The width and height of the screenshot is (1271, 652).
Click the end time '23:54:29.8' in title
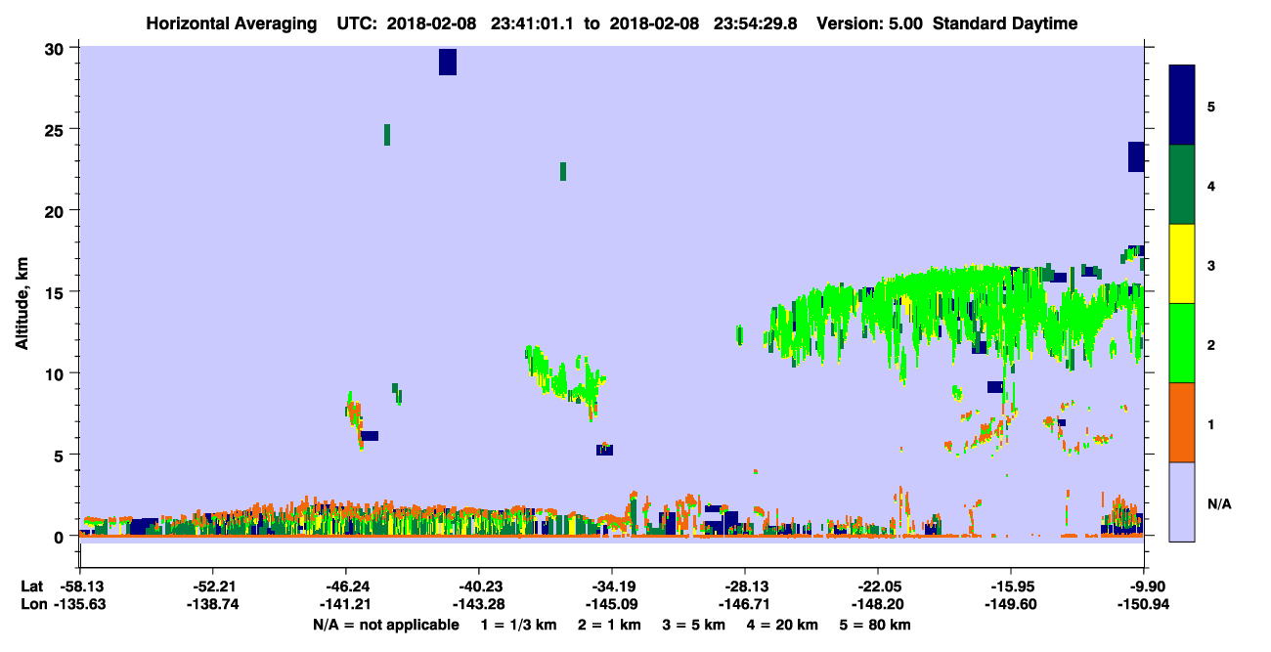(755, 23)
